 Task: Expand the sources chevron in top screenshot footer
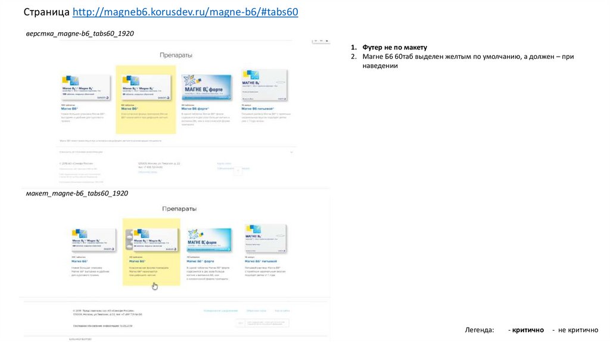pos(291,152)
